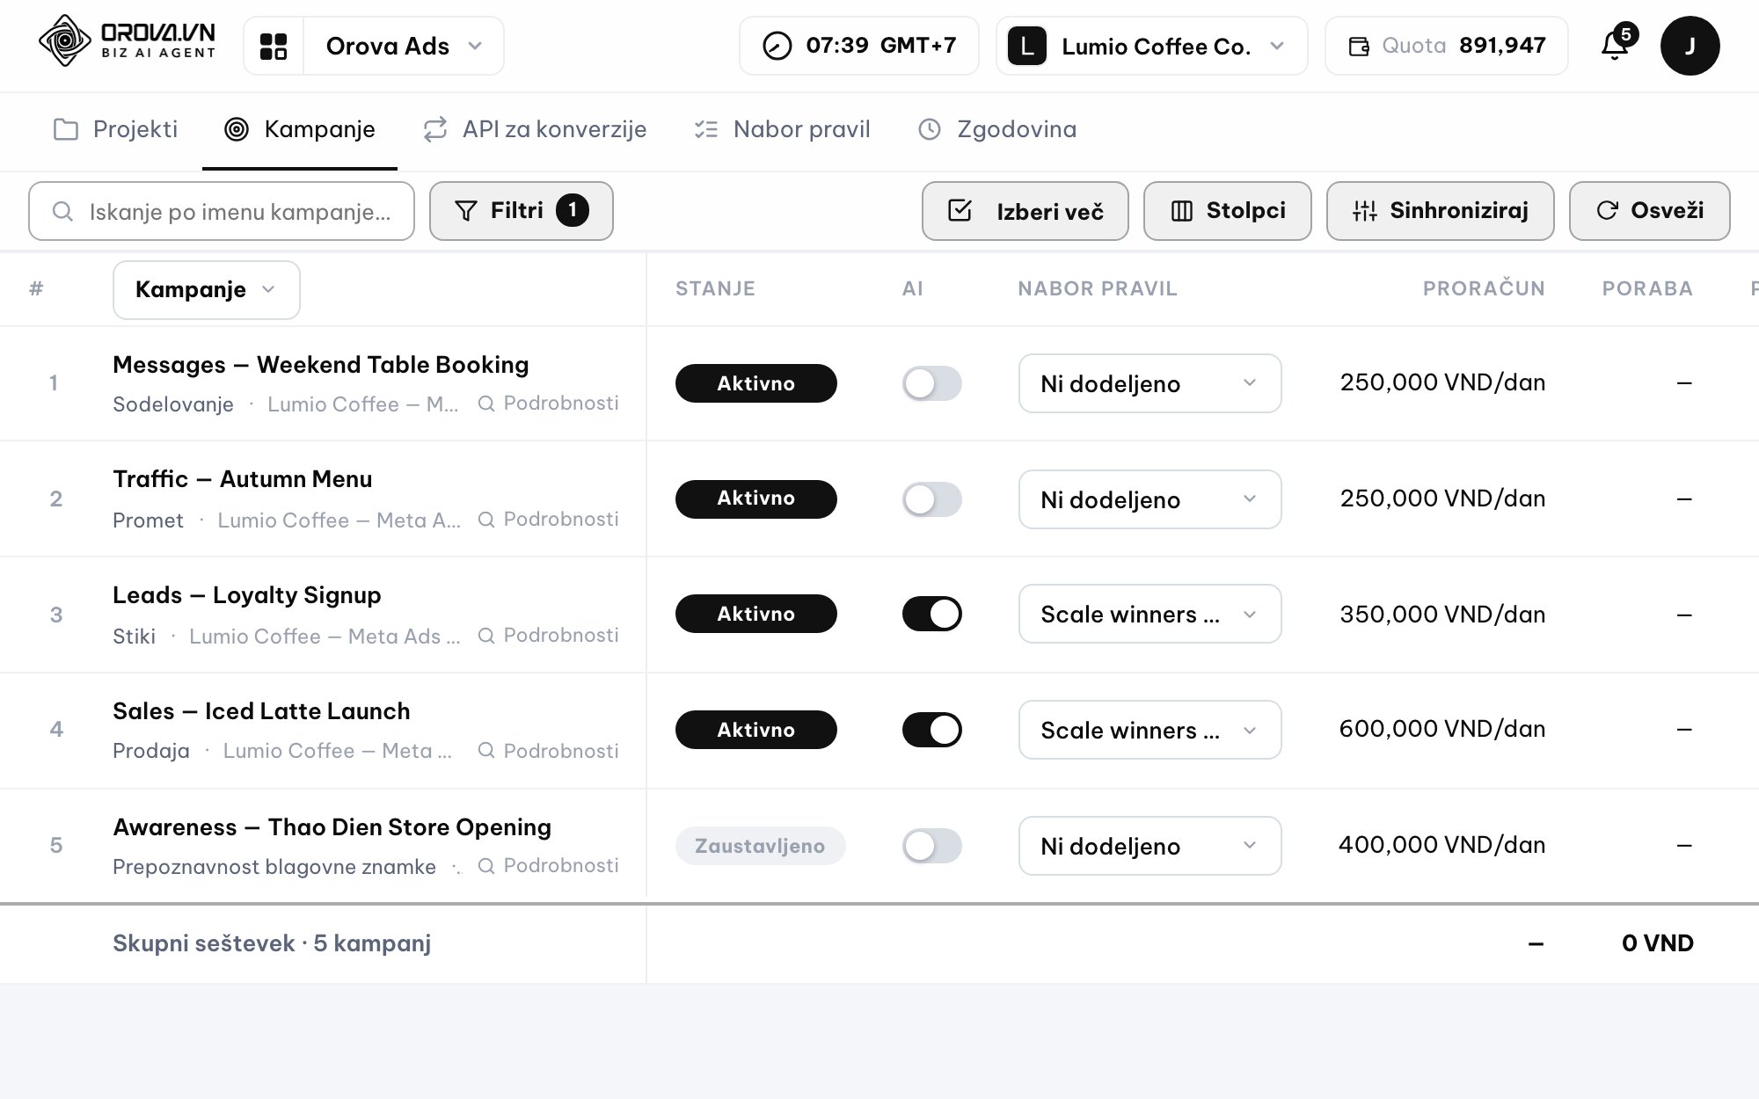Enable AI toggle for Awareness Thao Dien campaign
1759x1099 pixels.
coord(932,846)
